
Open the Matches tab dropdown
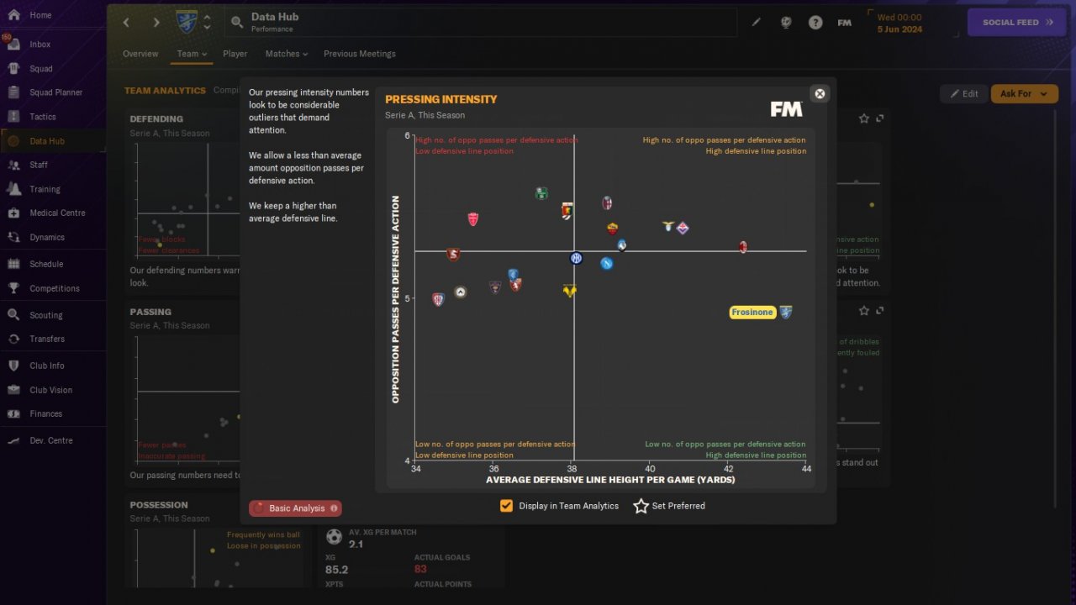[x=287, y=54]
